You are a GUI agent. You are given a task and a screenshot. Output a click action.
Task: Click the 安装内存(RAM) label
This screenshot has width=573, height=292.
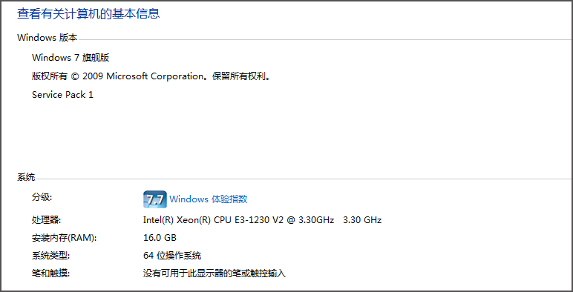(x=64, y=238)
